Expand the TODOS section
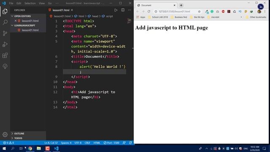Screen dimensions: 270x152 [x=28, y=138]
